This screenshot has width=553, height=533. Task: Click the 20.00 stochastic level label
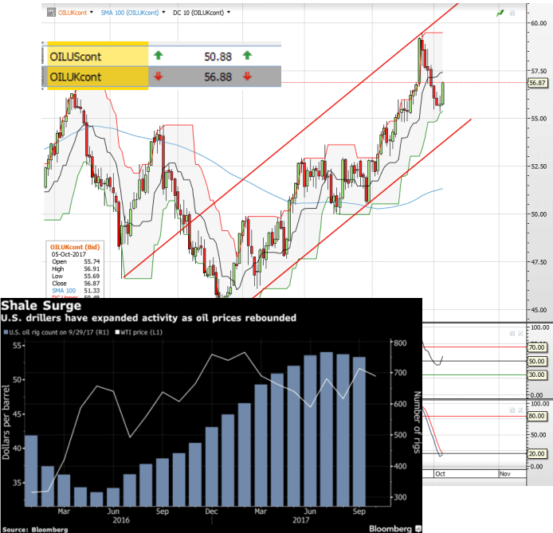(x=536, y=453)
